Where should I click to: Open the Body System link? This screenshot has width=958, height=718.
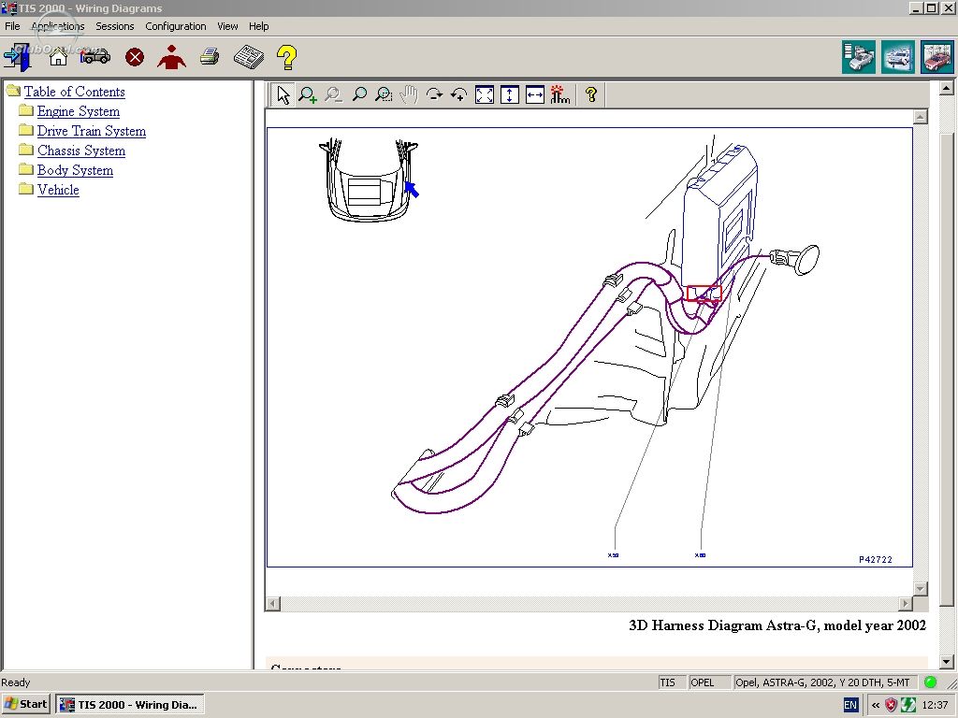pos(75,170)
